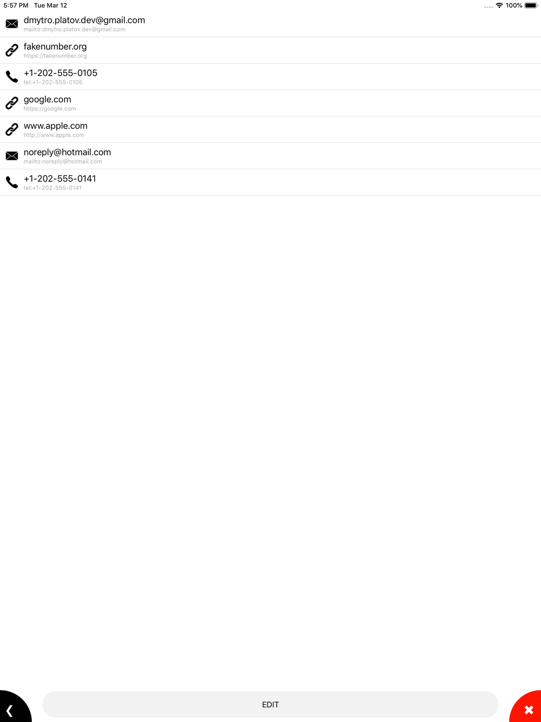Tap the envelope icon beside dmytro.platov.dev@gmail.com

coord(12,24)
